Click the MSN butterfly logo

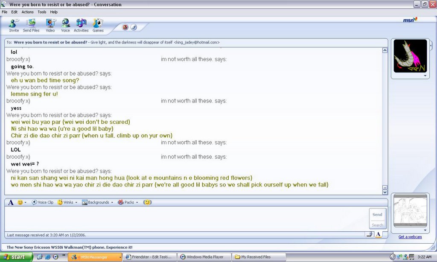pyautogui.click(x=410, y=20)
